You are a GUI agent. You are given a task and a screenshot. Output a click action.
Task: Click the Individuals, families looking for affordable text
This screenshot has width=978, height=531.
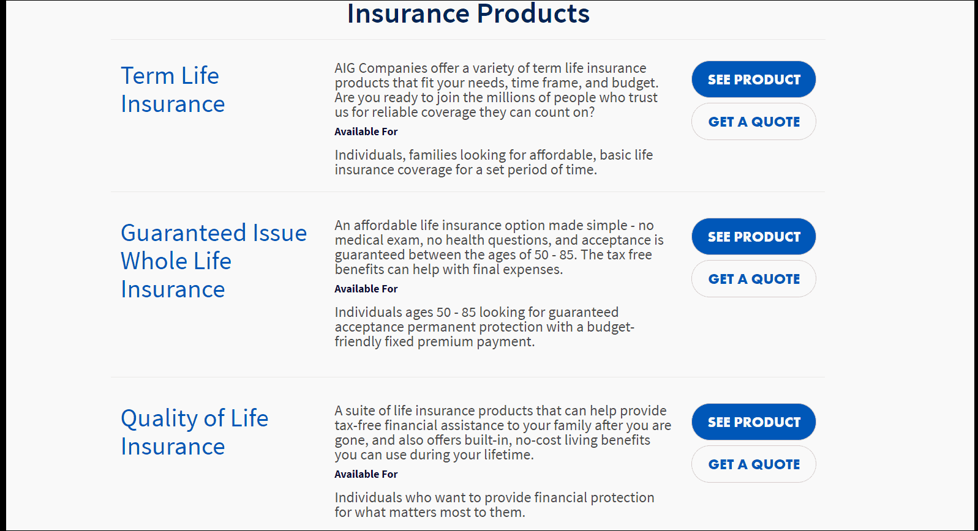[494, 162]
